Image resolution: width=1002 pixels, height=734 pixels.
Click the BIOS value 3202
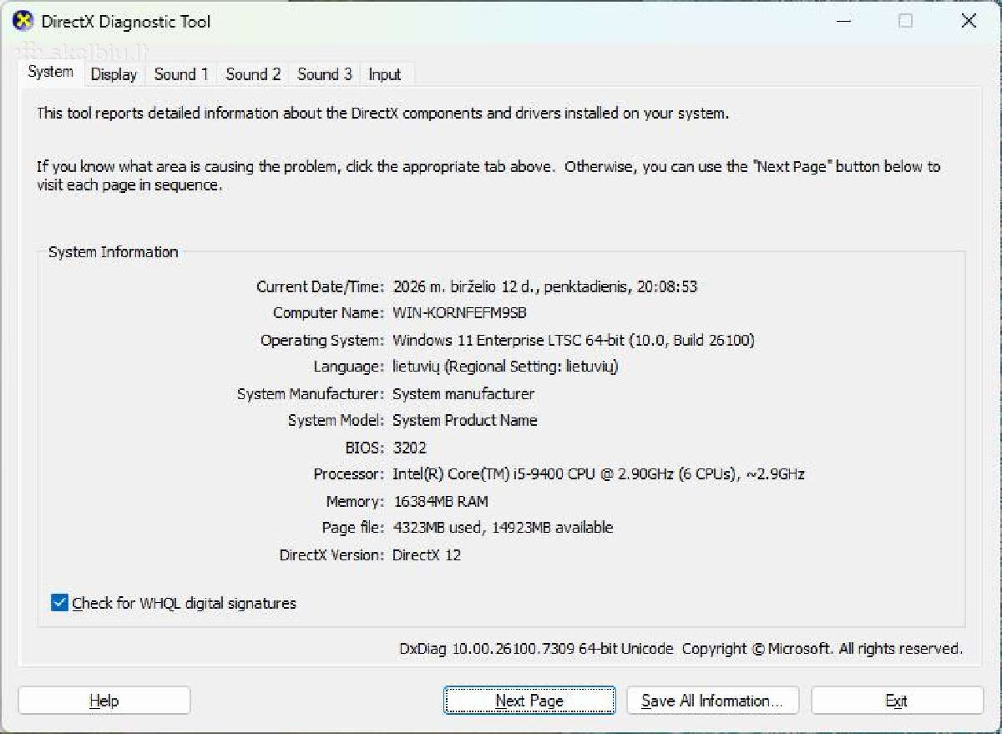(x=409, y=447)
